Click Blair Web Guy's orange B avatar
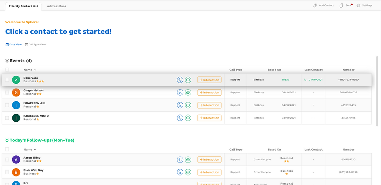This screenshot has height=185, width=381. point(16,172)
